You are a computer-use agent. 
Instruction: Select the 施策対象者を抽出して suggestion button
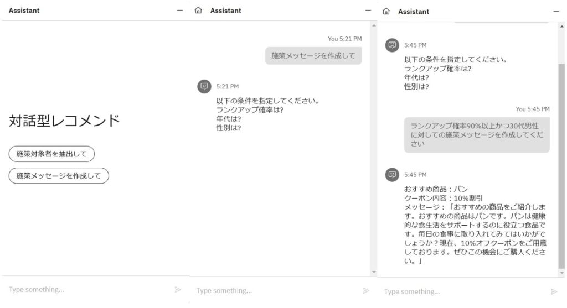(51, 154)
